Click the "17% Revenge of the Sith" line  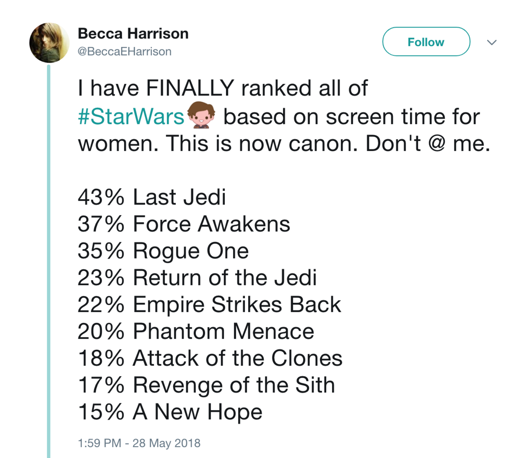pos(206,385)
